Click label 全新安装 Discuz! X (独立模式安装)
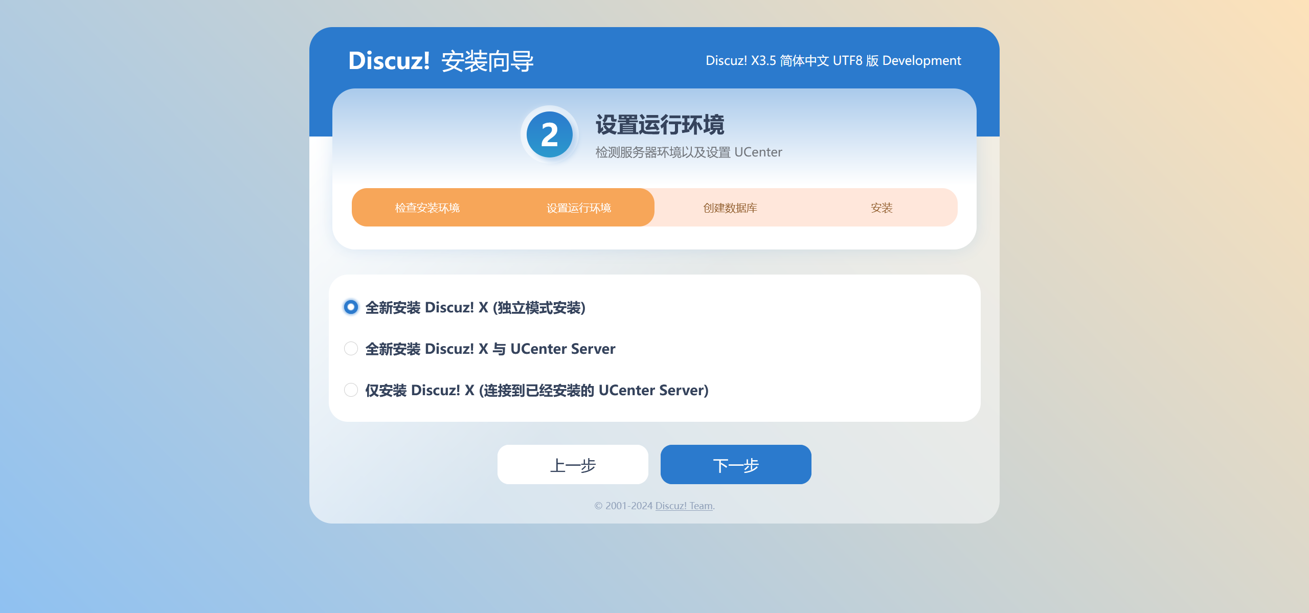This screenshot has width=1309, height=613. click(x=475, y=308)
